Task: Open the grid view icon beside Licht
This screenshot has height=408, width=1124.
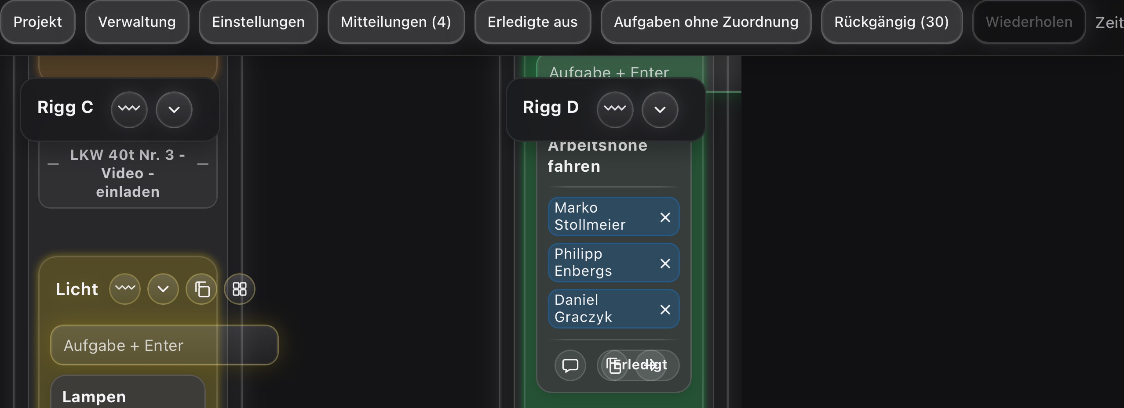Action: point(240,289)
